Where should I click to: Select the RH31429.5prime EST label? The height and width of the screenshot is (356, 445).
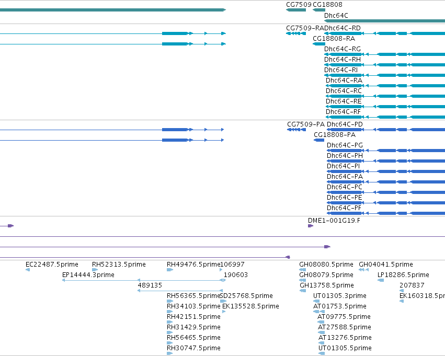coord(193,327)
